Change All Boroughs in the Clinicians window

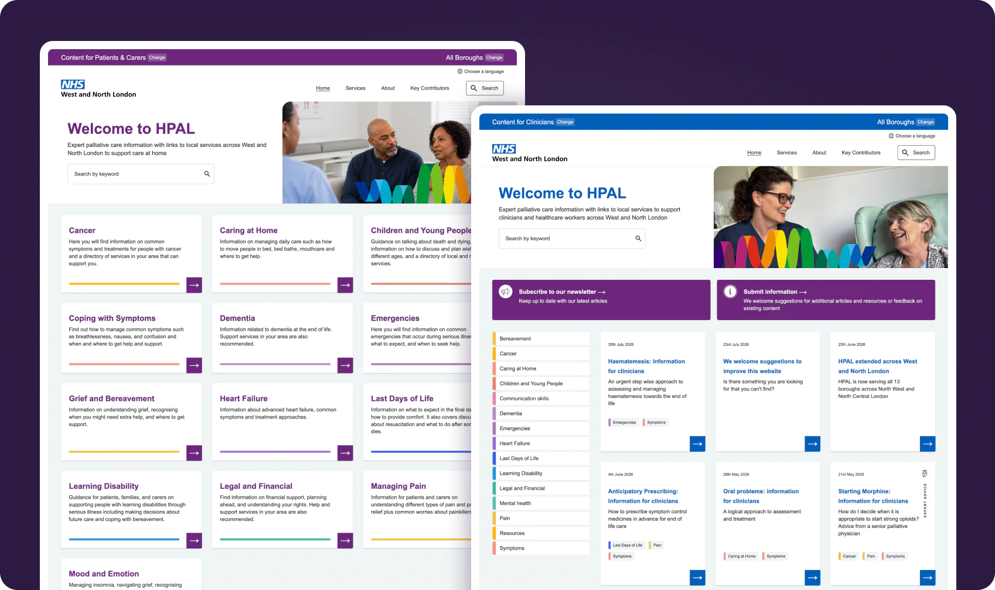(x=925, y=122)
